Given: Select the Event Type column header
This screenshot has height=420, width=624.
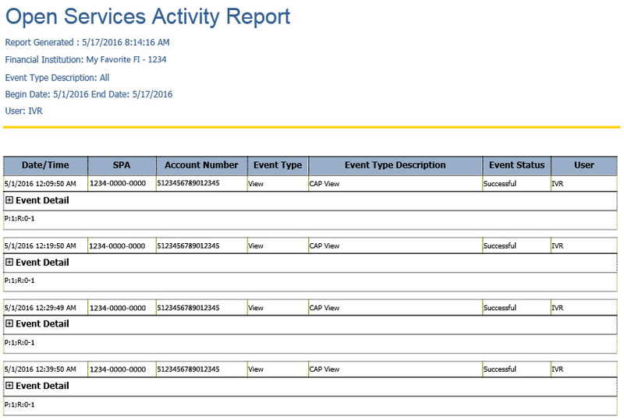Looking at the screenshot, I should [278, 165].
